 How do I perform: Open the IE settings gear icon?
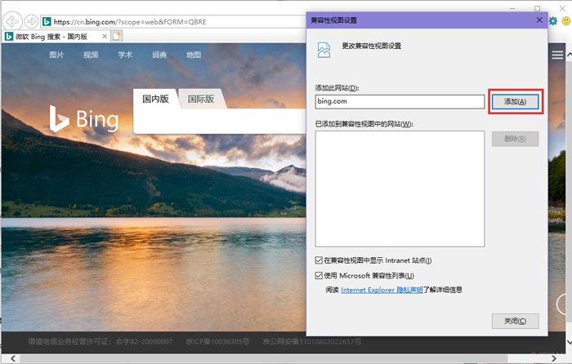[x=553, y=21]
